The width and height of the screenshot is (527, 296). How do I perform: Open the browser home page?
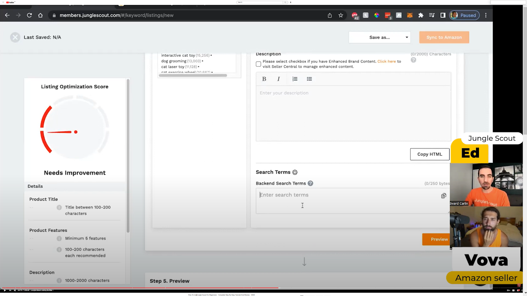[40, 15]
